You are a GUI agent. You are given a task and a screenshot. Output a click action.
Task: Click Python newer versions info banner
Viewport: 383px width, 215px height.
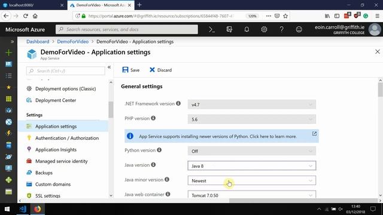(x=221, y=136)
